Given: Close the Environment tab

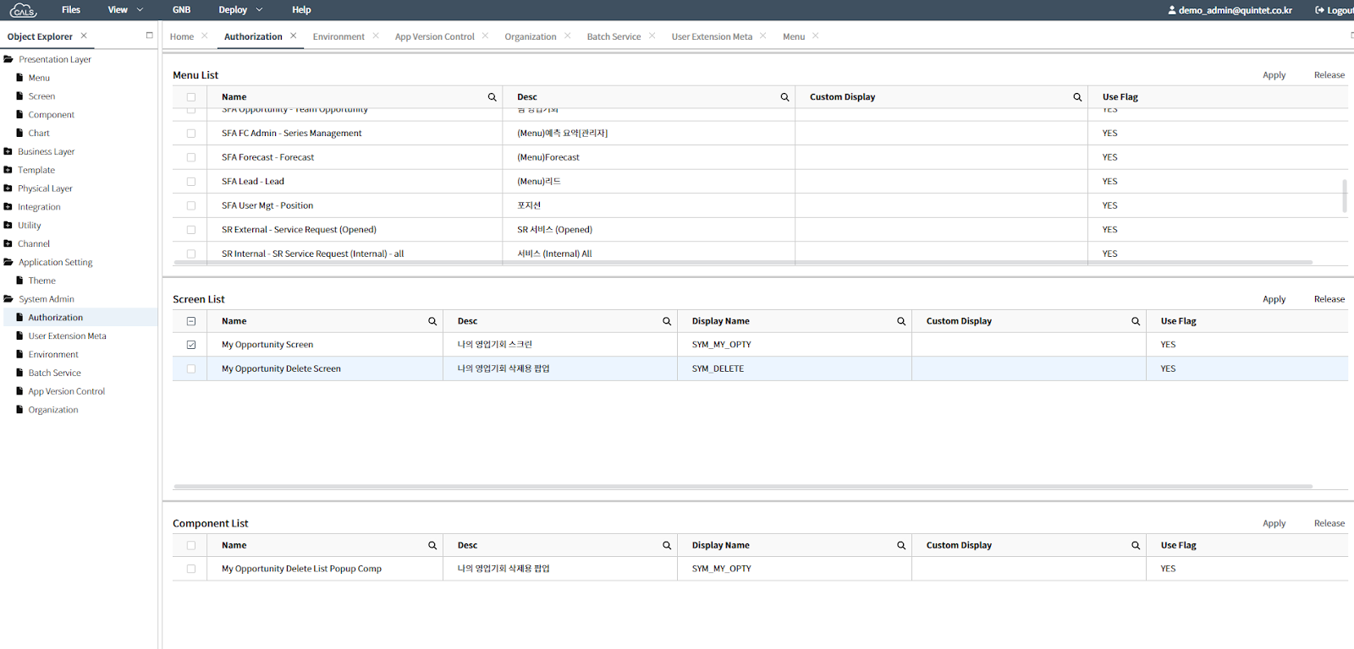Looking at the screenshot, I should pos(376,35).
